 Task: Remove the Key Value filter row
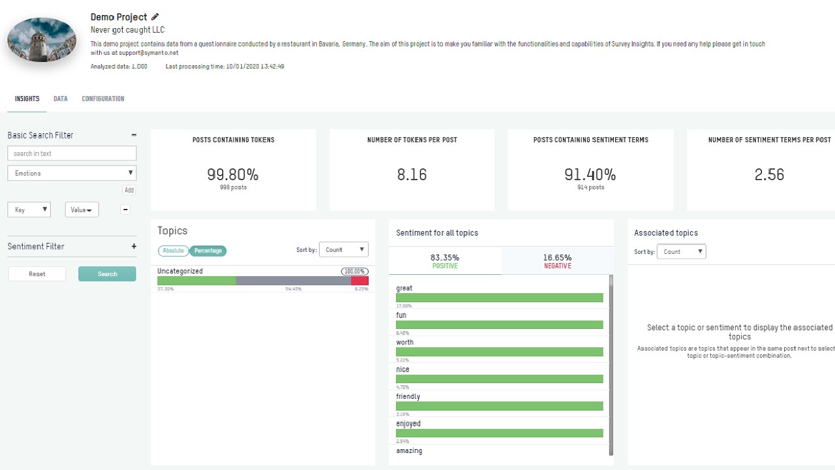click(x=126, y=210)
